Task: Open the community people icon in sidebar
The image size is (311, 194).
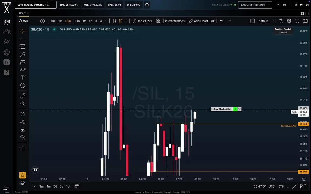Action: pyautogui.click(x=6, y=32)
